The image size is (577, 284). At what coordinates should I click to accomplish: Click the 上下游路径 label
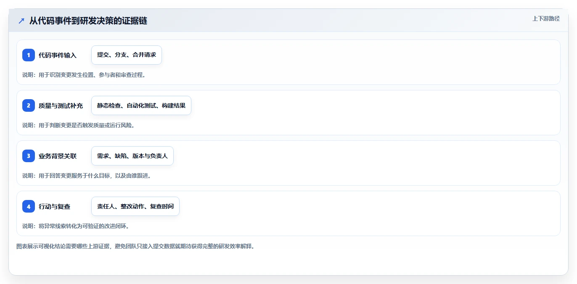click(546, 18)
